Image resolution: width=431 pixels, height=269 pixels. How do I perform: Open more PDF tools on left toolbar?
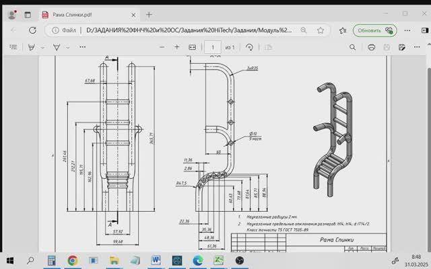point(82,47)
